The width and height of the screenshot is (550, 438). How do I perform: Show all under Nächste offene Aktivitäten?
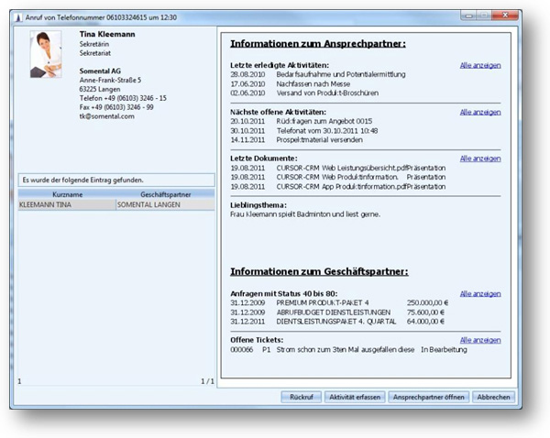point(480,112)
